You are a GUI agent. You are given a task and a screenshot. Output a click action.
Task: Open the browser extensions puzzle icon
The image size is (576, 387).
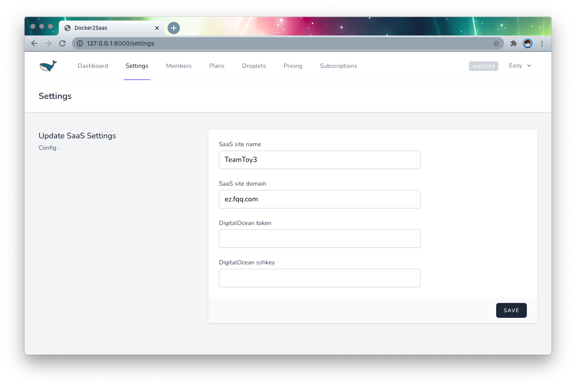[x=514, y=43]
